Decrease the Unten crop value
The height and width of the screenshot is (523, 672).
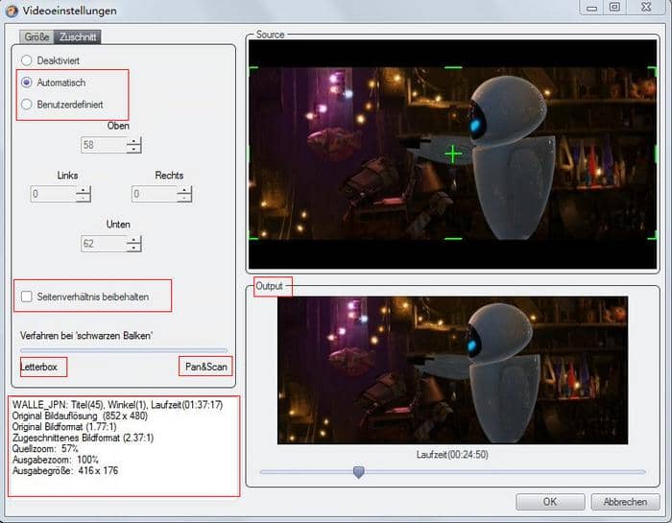[133, 248]
